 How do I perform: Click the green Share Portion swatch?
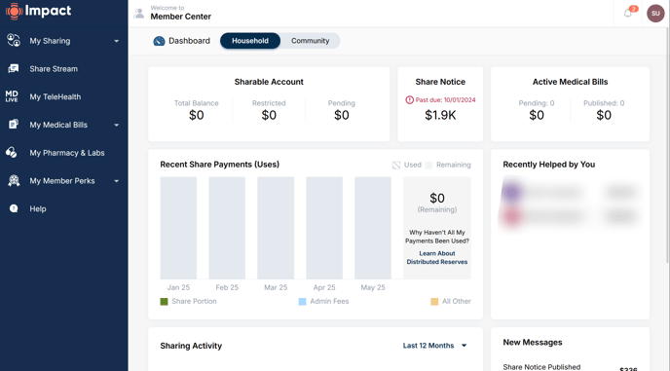click(x=164, y=301)
